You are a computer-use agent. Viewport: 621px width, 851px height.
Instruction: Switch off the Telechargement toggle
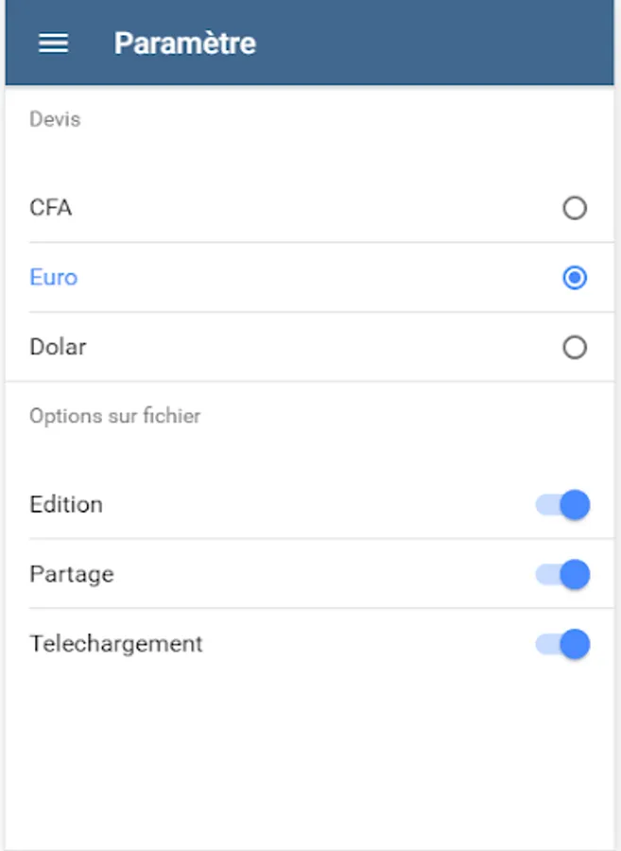tap(563, 644)
